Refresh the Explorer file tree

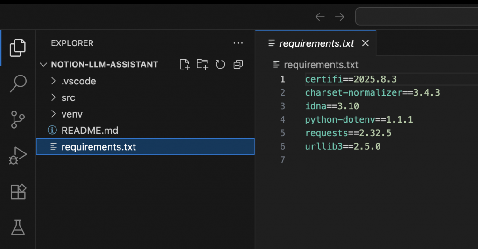pos(220,64)
